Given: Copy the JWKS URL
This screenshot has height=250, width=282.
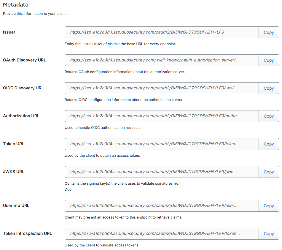Looking at the screenshot, I should (268, 172).
